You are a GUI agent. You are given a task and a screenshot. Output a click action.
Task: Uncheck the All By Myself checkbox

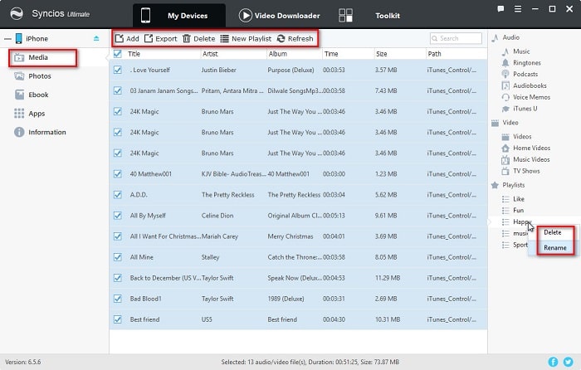118,215
